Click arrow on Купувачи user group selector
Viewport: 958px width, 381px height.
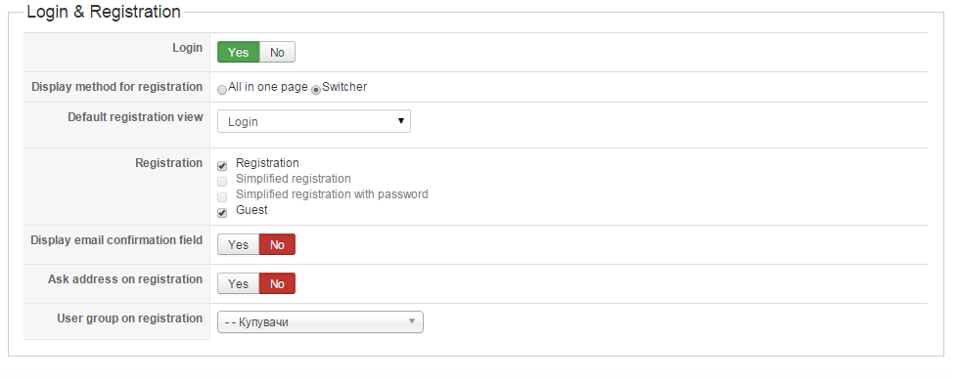click(x=412, y=321)
